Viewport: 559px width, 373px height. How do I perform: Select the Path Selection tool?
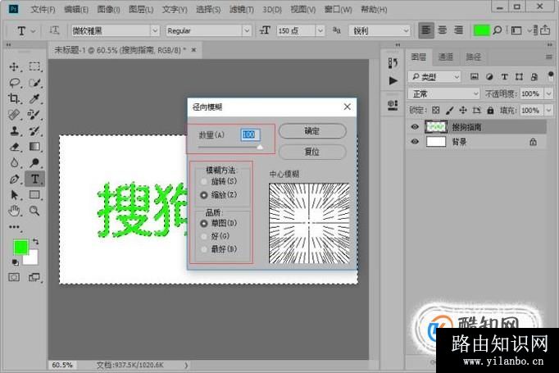tap(14, 195)
